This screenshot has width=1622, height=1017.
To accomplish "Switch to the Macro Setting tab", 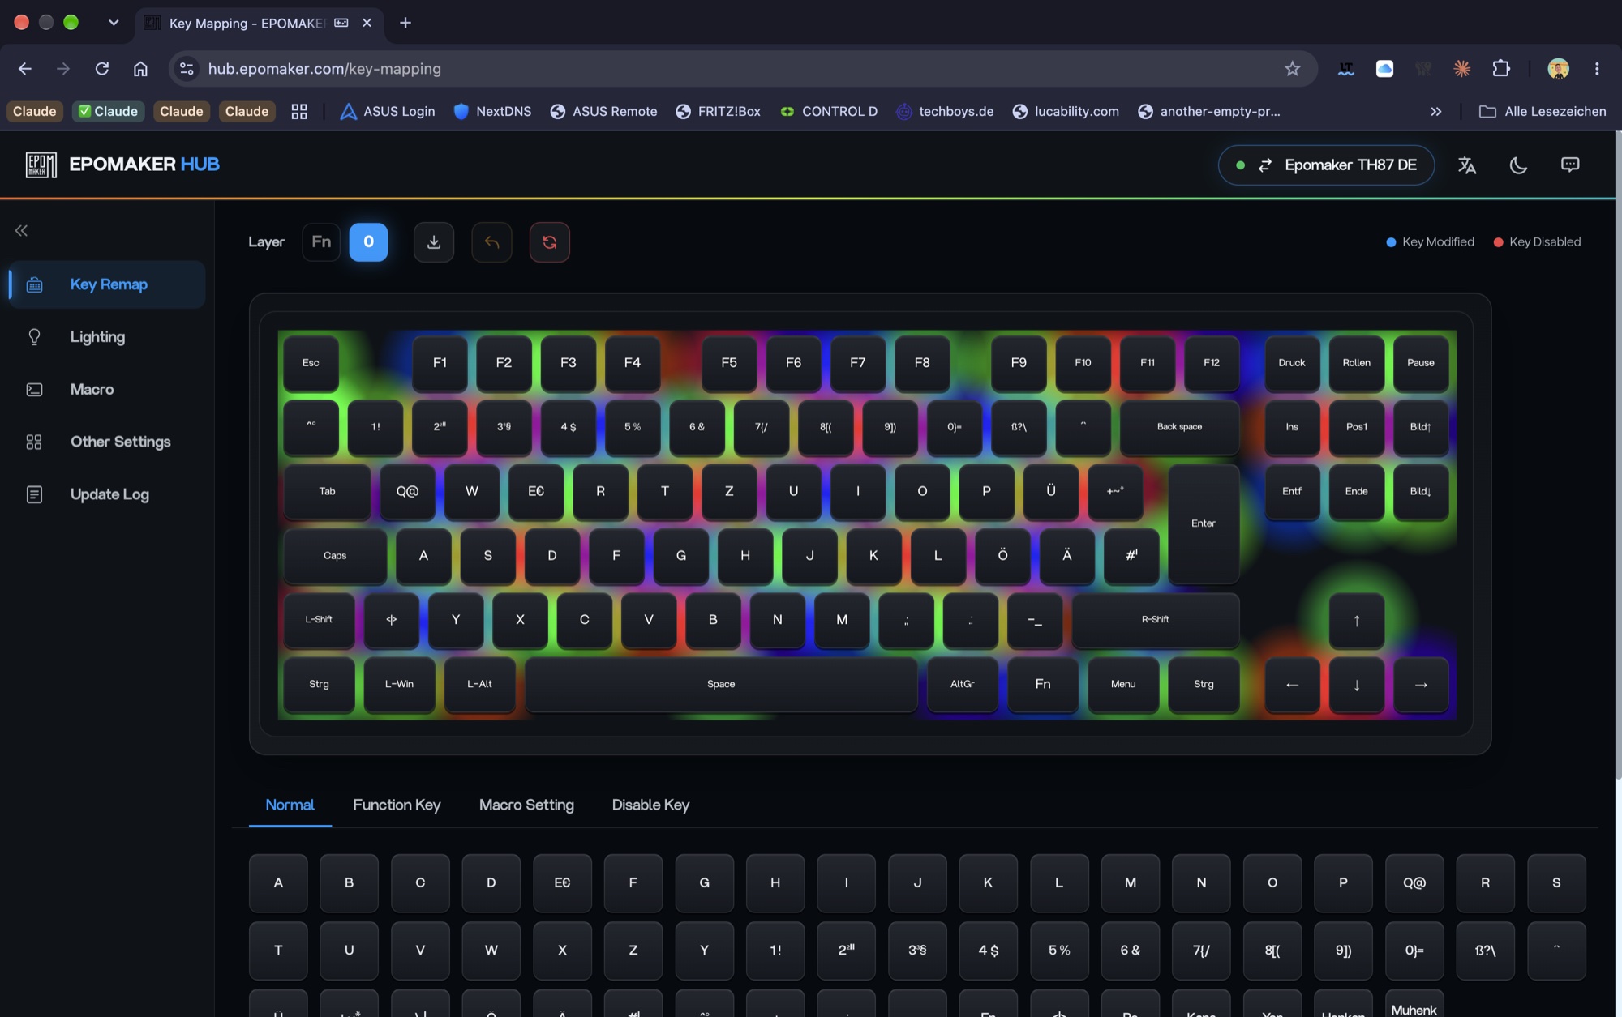I will pyautogui.click(x=526, y=805).
